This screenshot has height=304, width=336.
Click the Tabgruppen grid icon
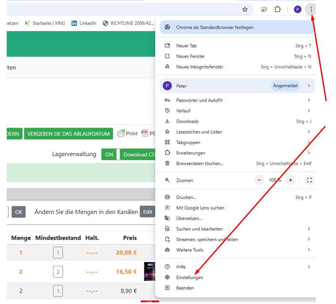(x=167, y=142)
